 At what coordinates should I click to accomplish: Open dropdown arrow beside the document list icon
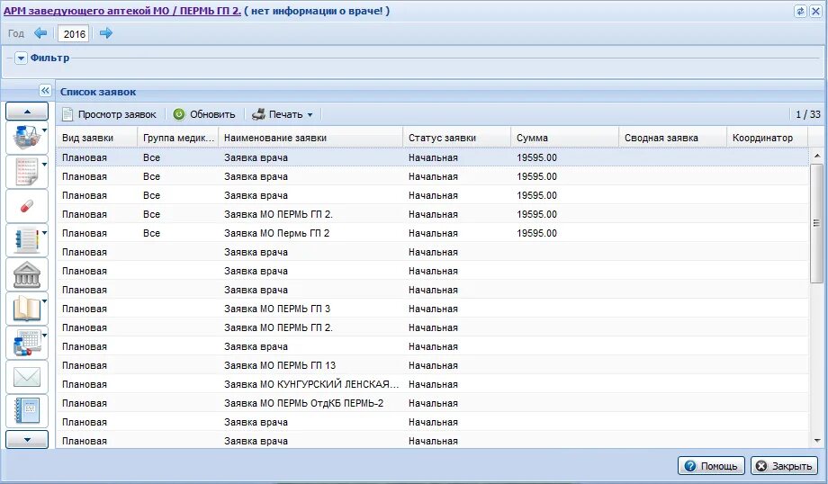44,164
